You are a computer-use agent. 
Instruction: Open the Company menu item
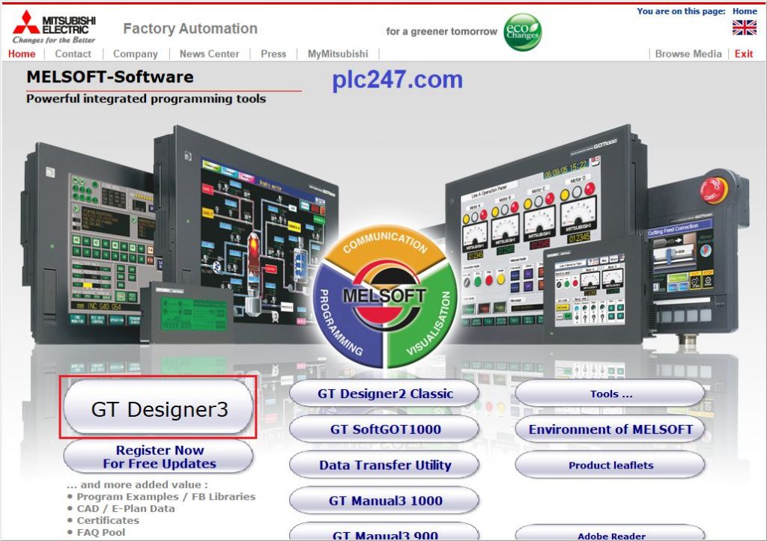coord(136,54)
